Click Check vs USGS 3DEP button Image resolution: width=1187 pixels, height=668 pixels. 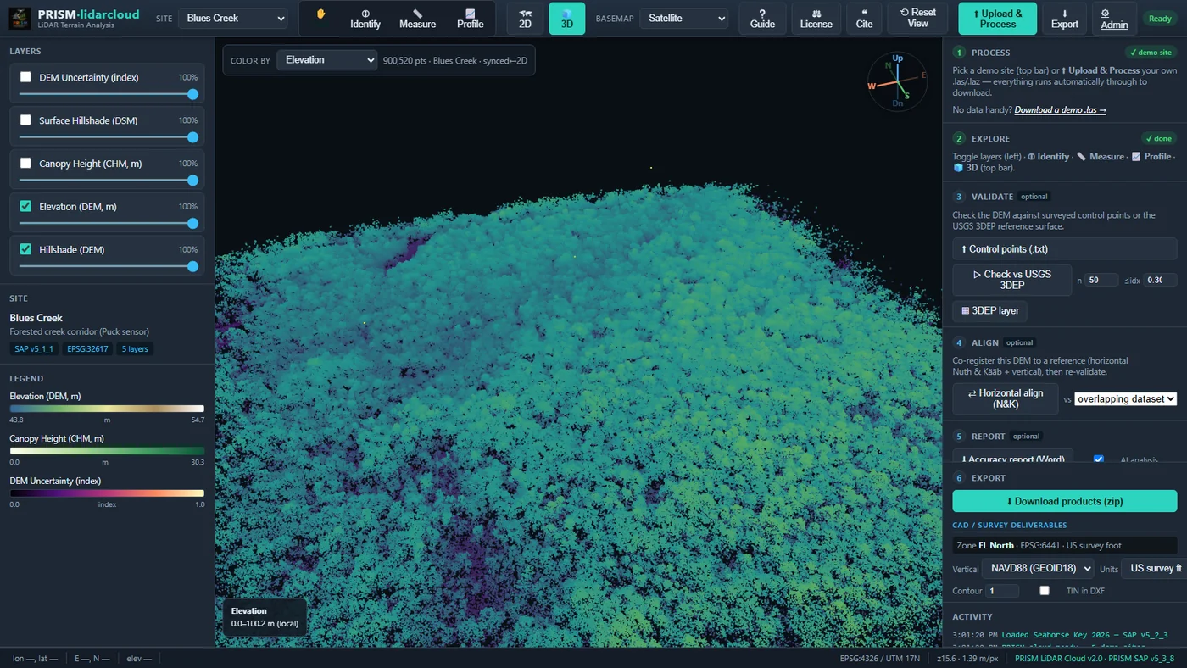(1011, 280)
